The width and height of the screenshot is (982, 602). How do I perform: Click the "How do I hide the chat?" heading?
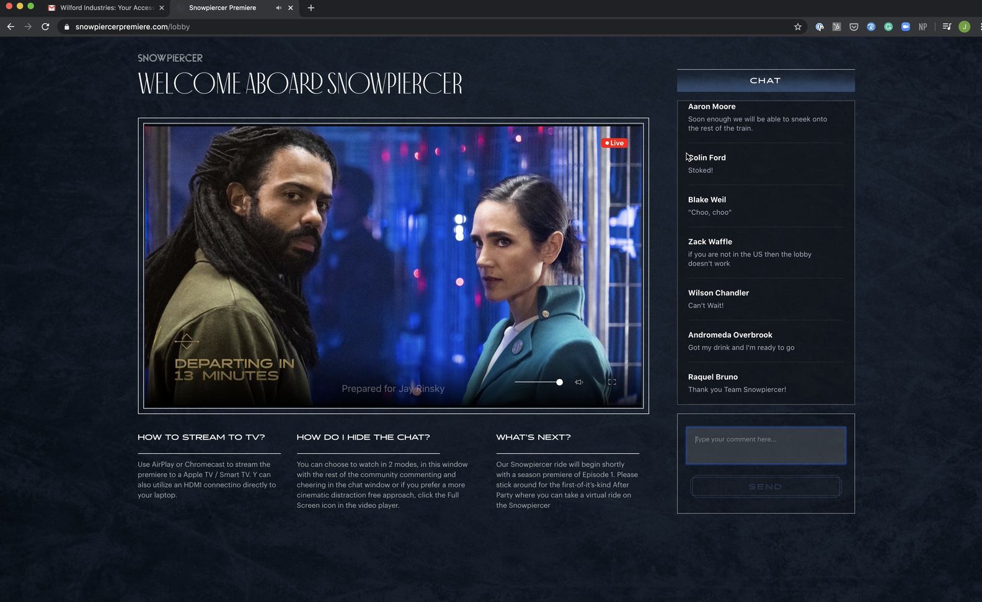[363, 437]
